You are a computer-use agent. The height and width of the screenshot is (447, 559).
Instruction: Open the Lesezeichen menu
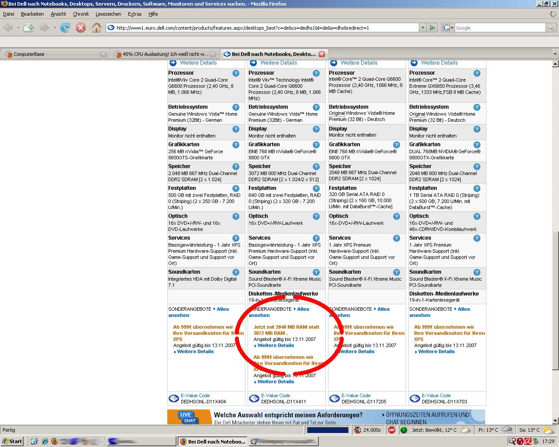pyautogui.click(x=108, y=14)
